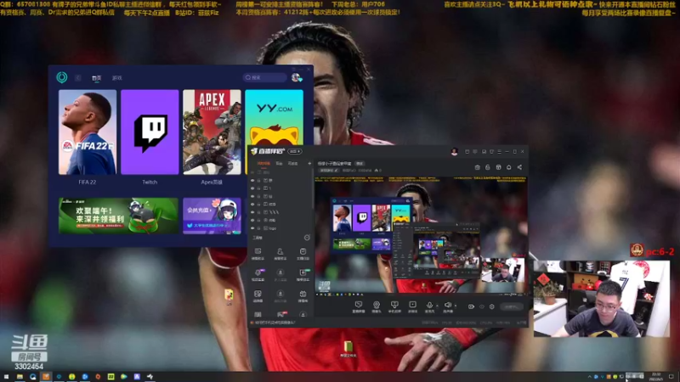This screenshot has height=382, width=680.
Task: Go back with launcher's back arrow
Action: coord(78,78)
